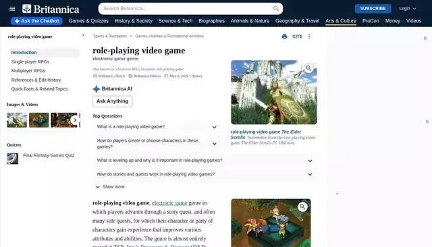Viewport: 432px width, 247px height.
Task: Click the Britannica AI star icon
Action: tap(96, 89)
